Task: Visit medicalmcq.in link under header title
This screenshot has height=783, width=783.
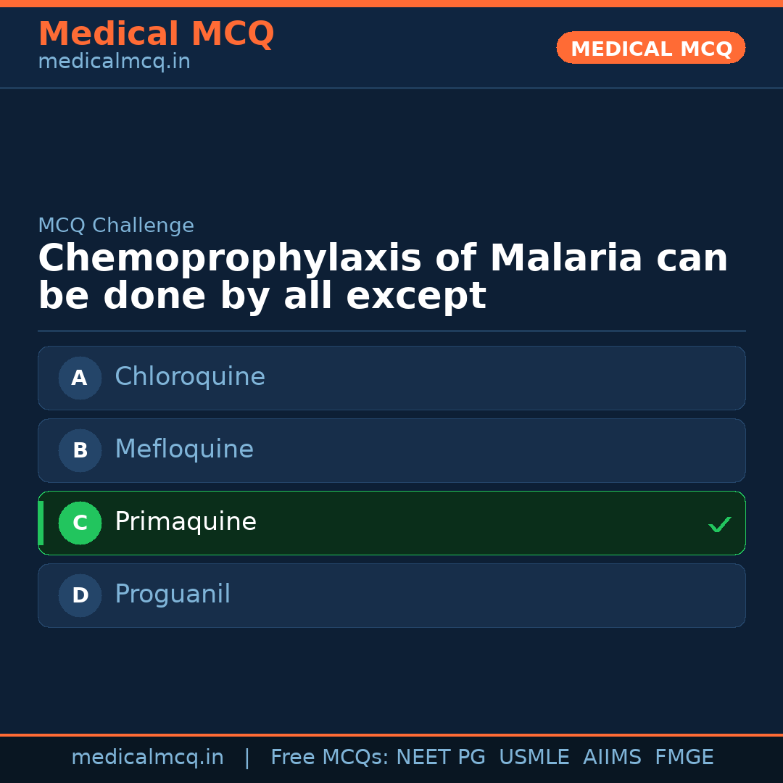Action: point(114,62)
